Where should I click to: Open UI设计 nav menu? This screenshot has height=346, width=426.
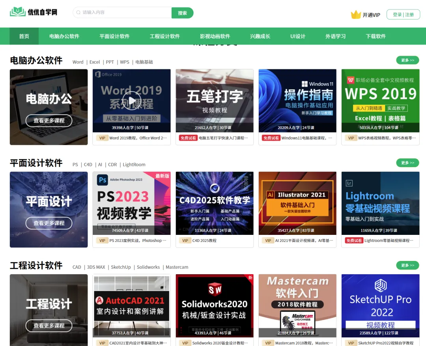(x=298, y=36)
